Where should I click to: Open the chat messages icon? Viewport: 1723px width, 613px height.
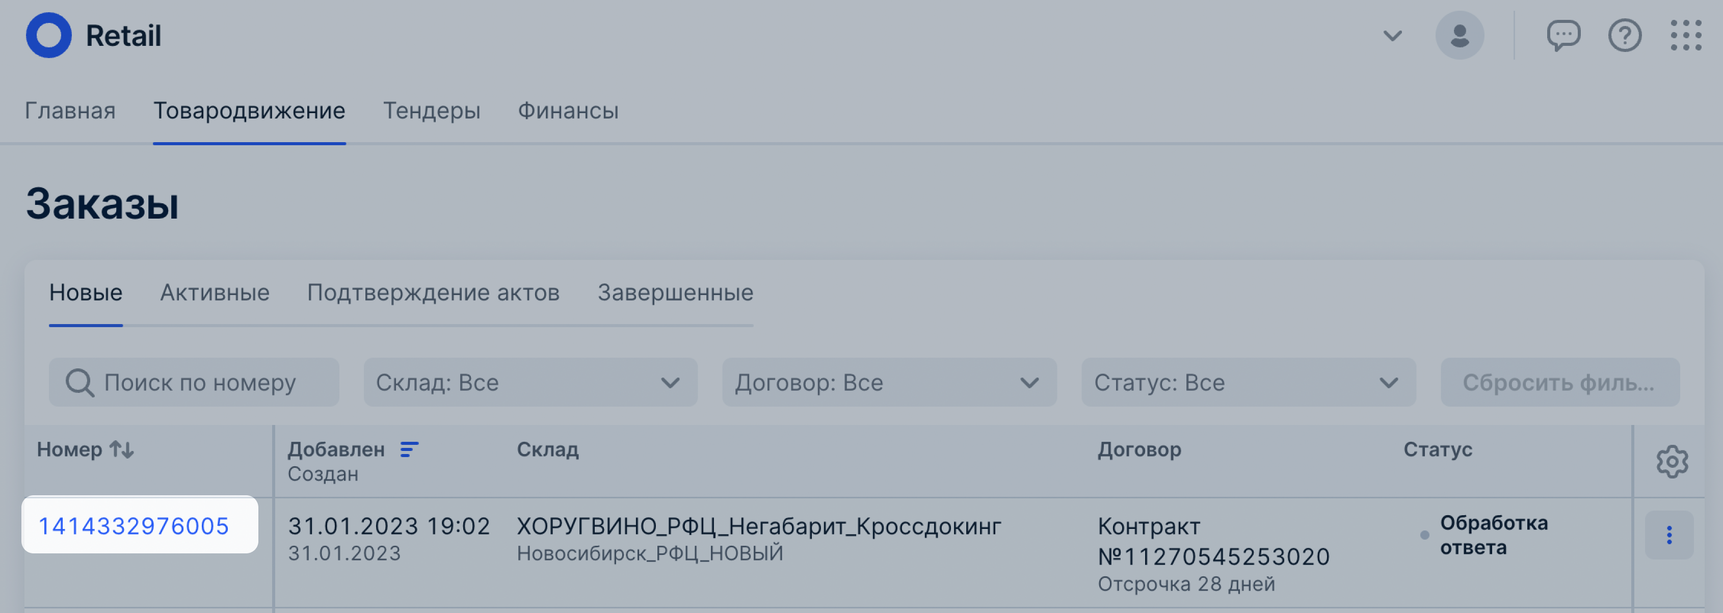[1562, 36]
